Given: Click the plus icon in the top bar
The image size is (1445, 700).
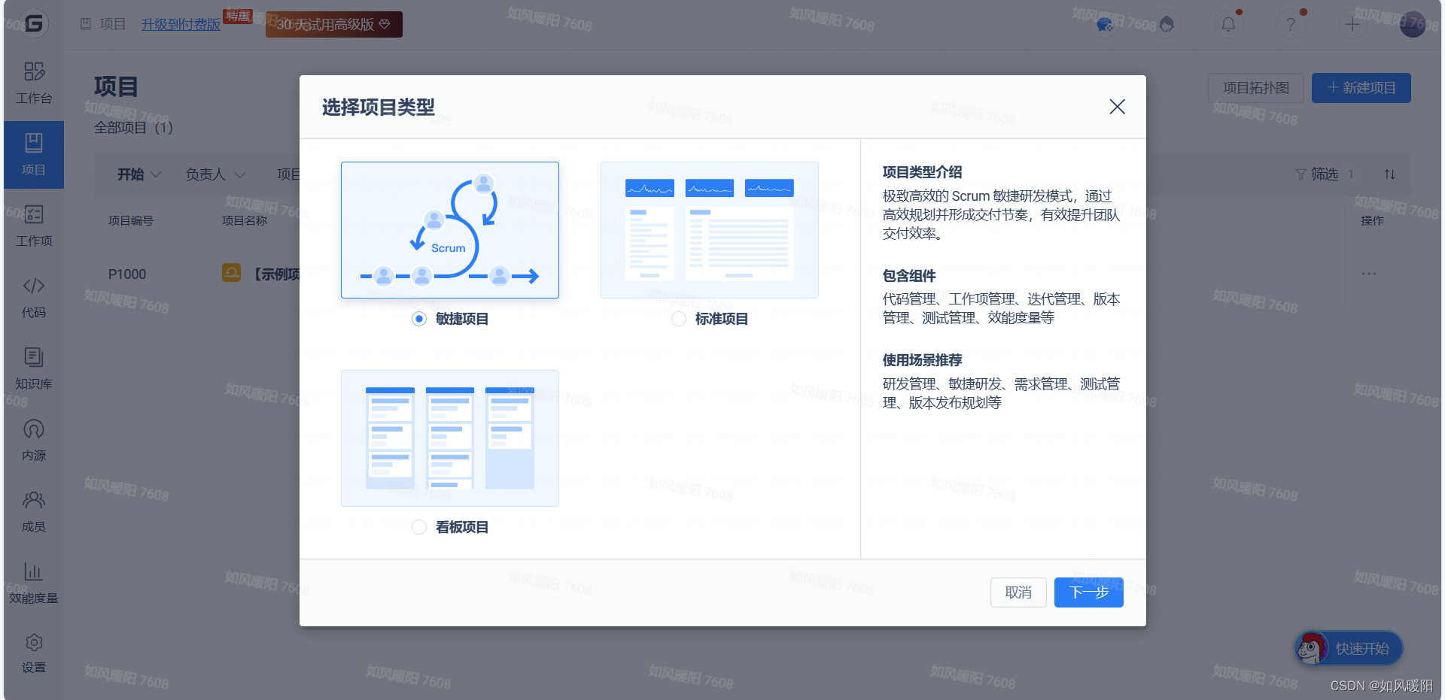Looking at the screenshot, I should point(1352,24).
